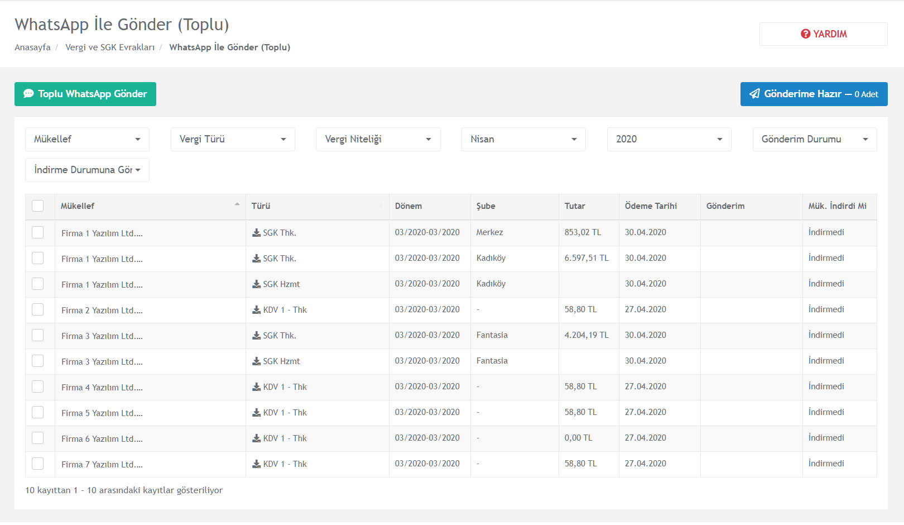
Task: Check the Firma 1 Merkez row checkbox
Action: coord(38,232)
